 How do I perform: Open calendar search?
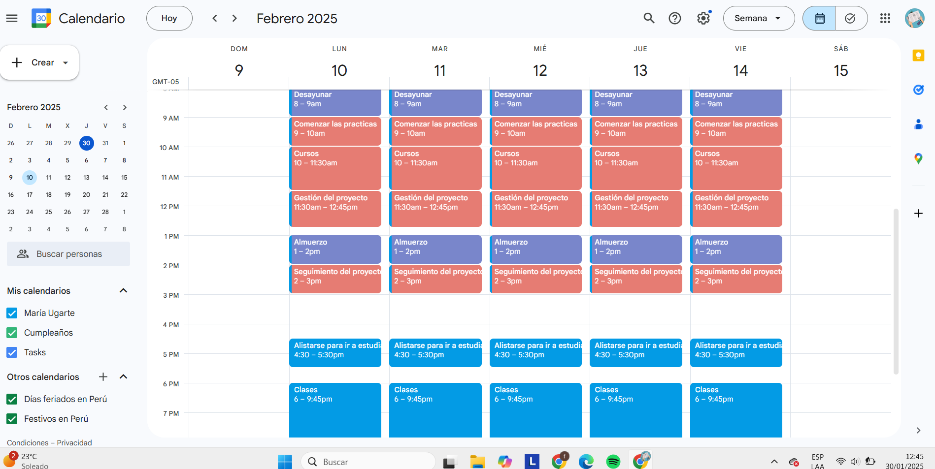point(649,18)
